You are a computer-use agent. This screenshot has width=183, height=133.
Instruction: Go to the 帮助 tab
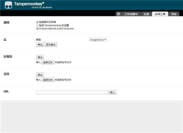[x=174, y=14]
